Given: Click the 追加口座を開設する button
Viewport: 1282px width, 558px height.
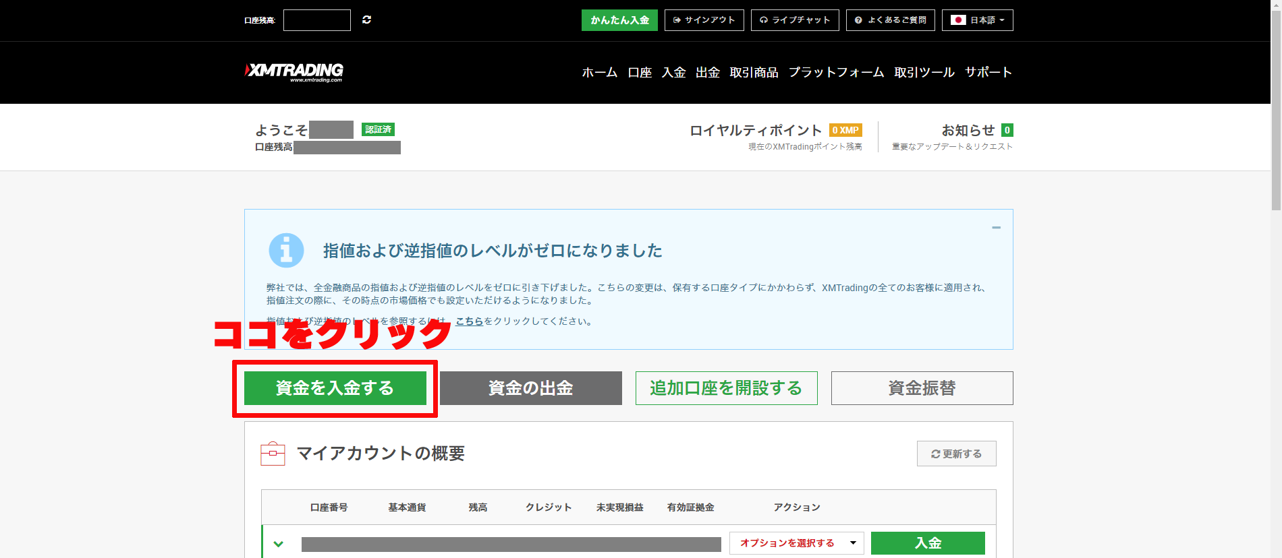Looking at the screenshot, I should [x=726, y=388].
